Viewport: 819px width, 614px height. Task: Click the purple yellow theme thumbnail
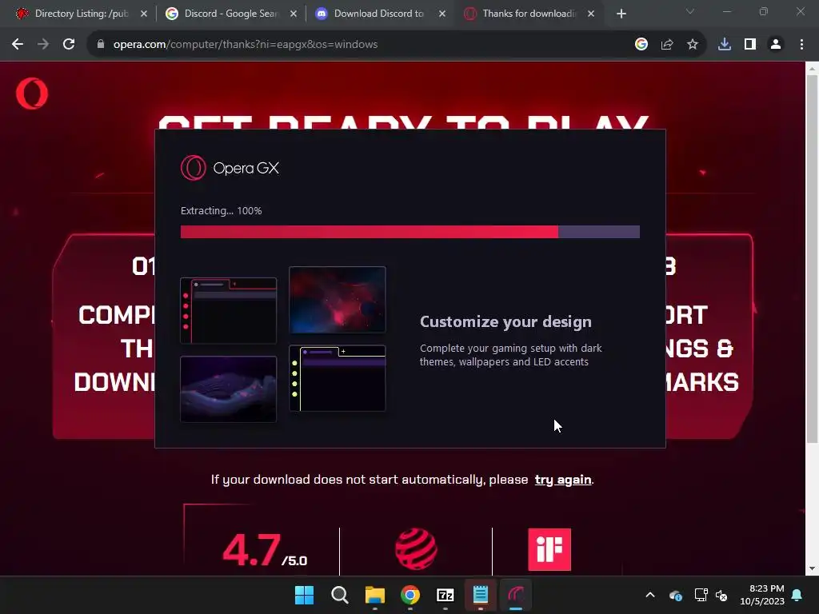coord(338,378)
